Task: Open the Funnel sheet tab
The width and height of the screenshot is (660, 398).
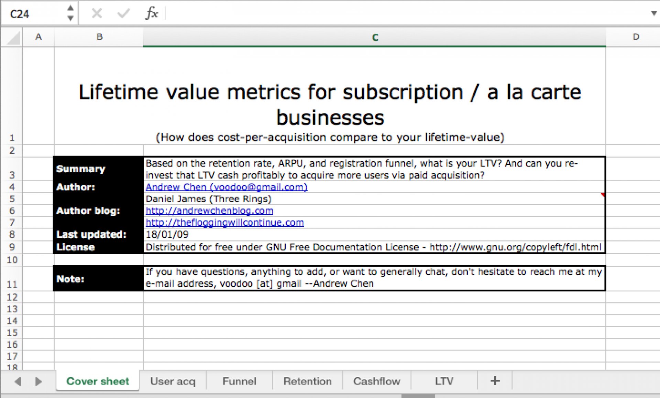Action: [239, 381]
